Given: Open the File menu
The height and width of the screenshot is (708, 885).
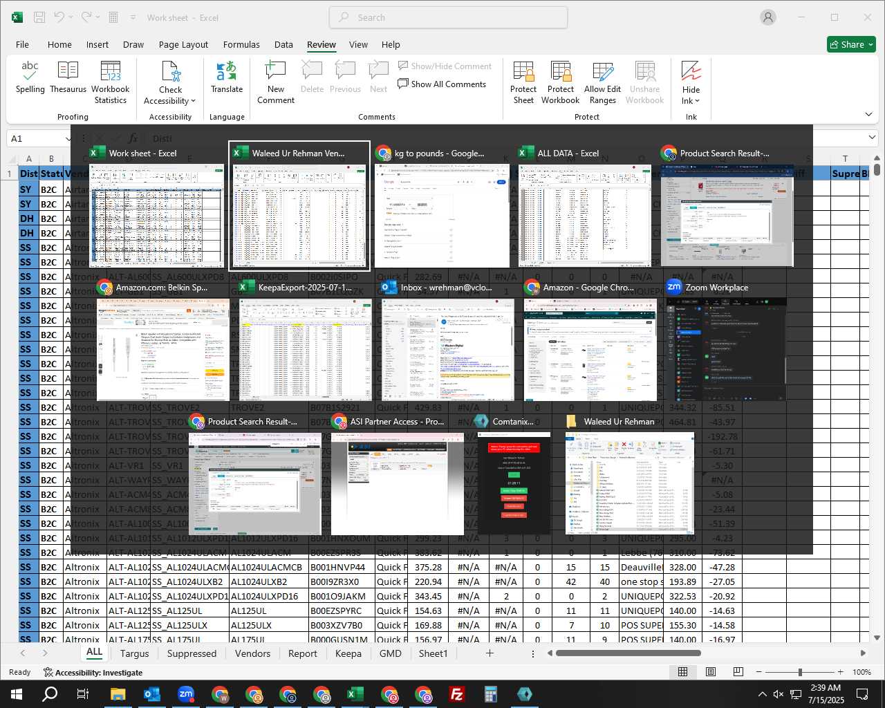Looking at the screenshot, I should [x=22, y=44].
